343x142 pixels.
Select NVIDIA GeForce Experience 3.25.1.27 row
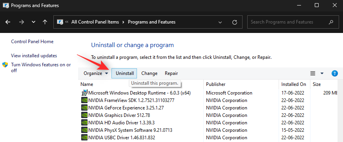[209, 108]
